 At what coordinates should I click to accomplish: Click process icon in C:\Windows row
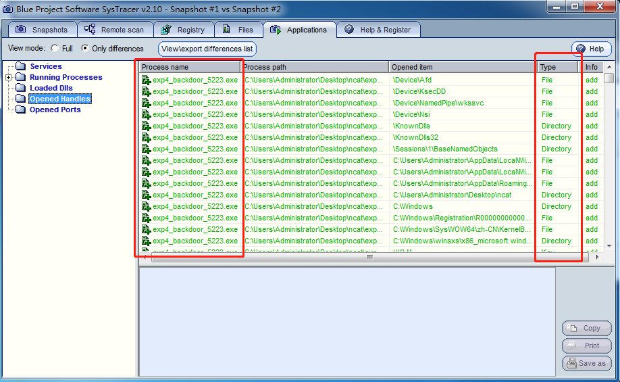coord(147,206)
